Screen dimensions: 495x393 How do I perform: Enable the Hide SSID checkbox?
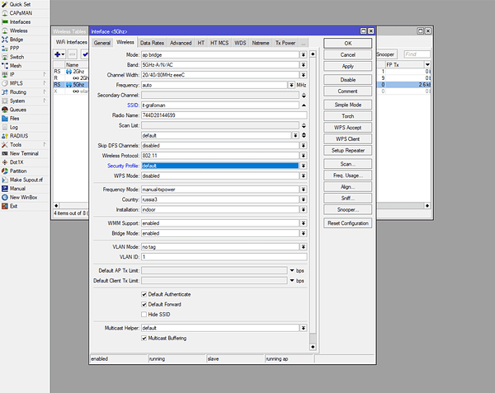144,314
